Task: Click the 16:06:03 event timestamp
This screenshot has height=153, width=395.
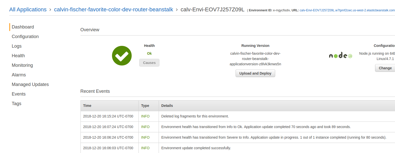Action: (x=108, y=148)
